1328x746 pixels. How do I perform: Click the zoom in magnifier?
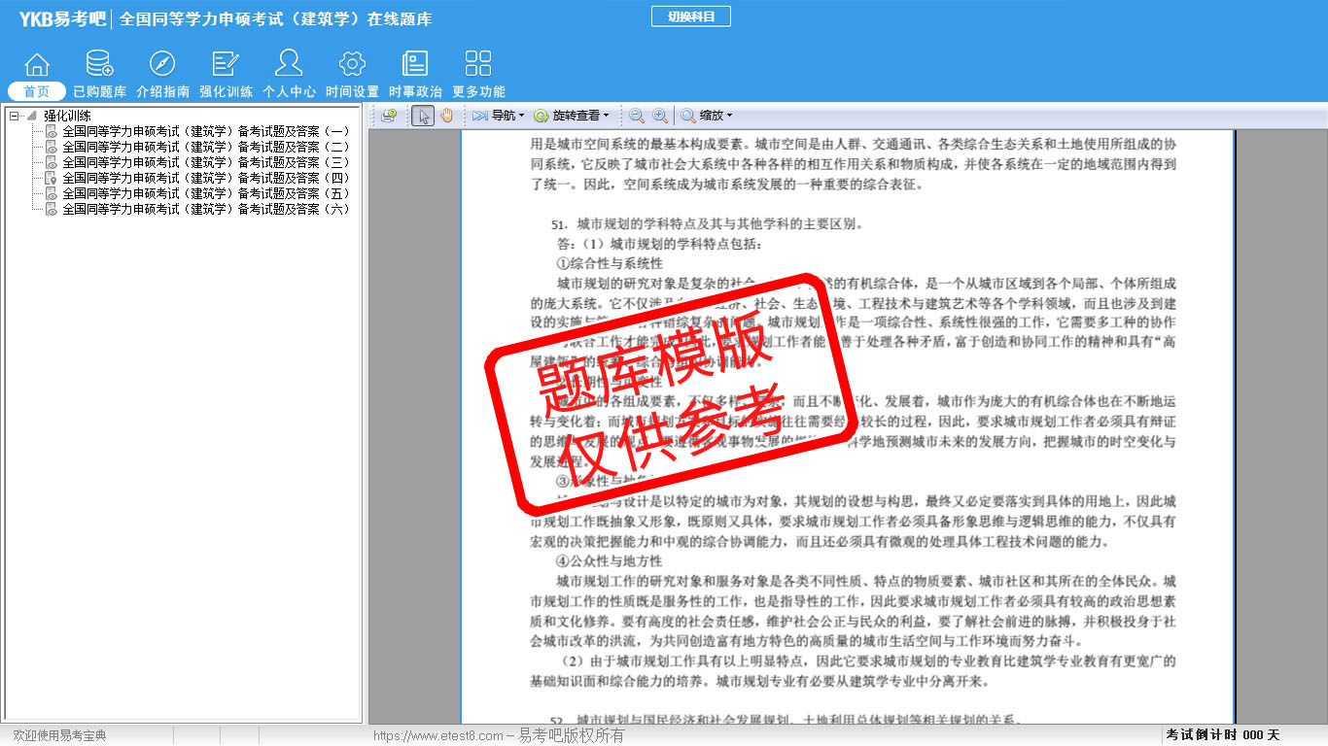660,116
